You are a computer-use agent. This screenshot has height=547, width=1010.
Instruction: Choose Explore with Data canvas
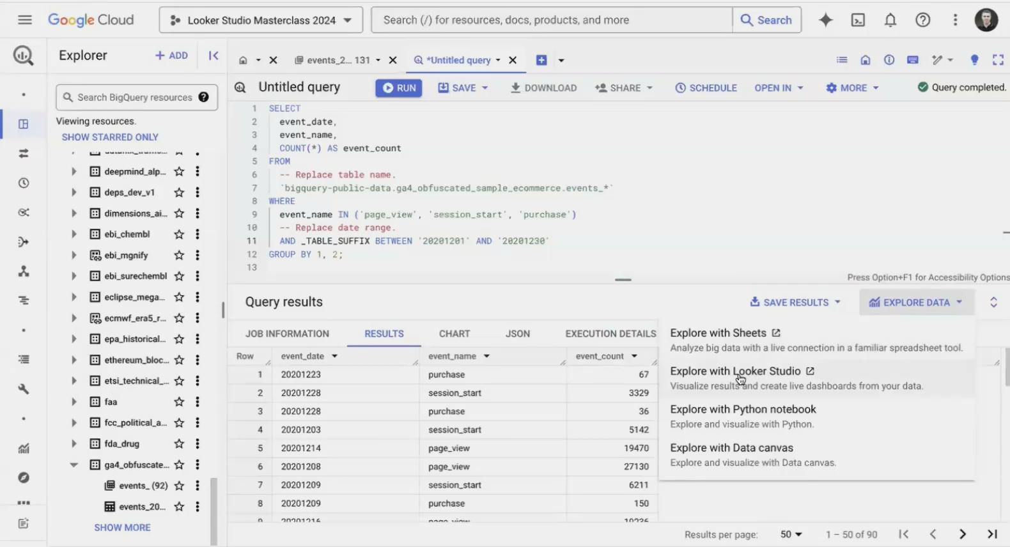816,455
